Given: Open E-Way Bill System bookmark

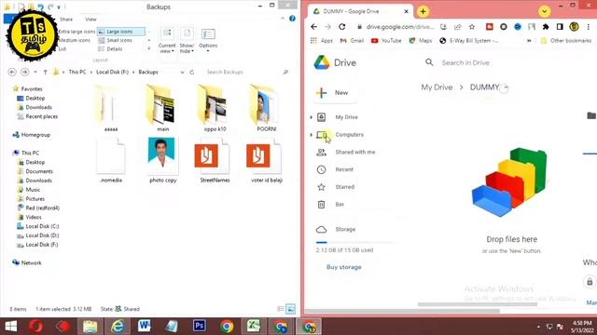Looking at the screenshot, I should point(468,41).
